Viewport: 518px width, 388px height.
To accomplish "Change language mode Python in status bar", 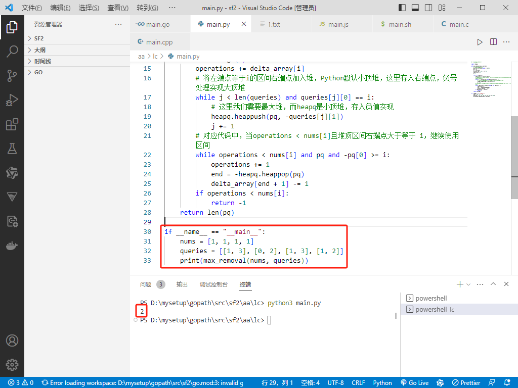I will tap(382, 383).
